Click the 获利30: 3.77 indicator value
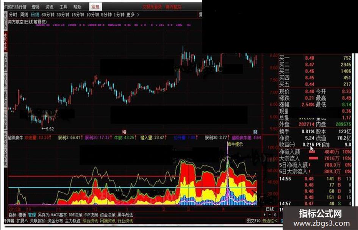 coord(217,137)
